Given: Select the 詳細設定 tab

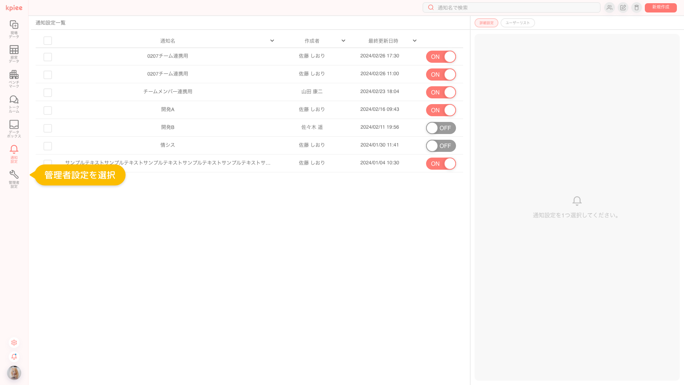Looking at the screenshot, I should [486, 23].
